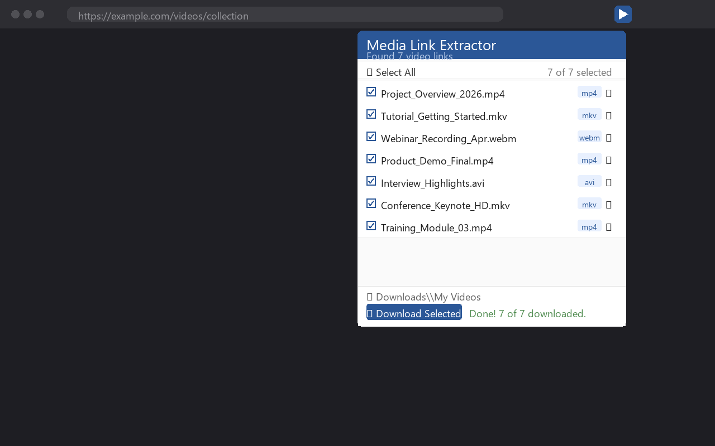Click the Conference_Keynote_HD.mkv file name
The height and width of the screenshot is (446, 715).
click(445, 205)
